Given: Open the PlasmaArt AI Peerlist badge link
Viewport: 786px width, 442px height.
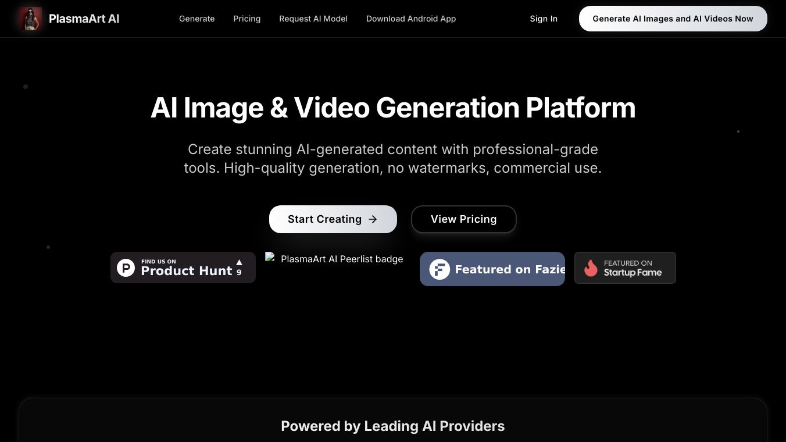Looking at the screenshot, I should (x=338, y=259).
